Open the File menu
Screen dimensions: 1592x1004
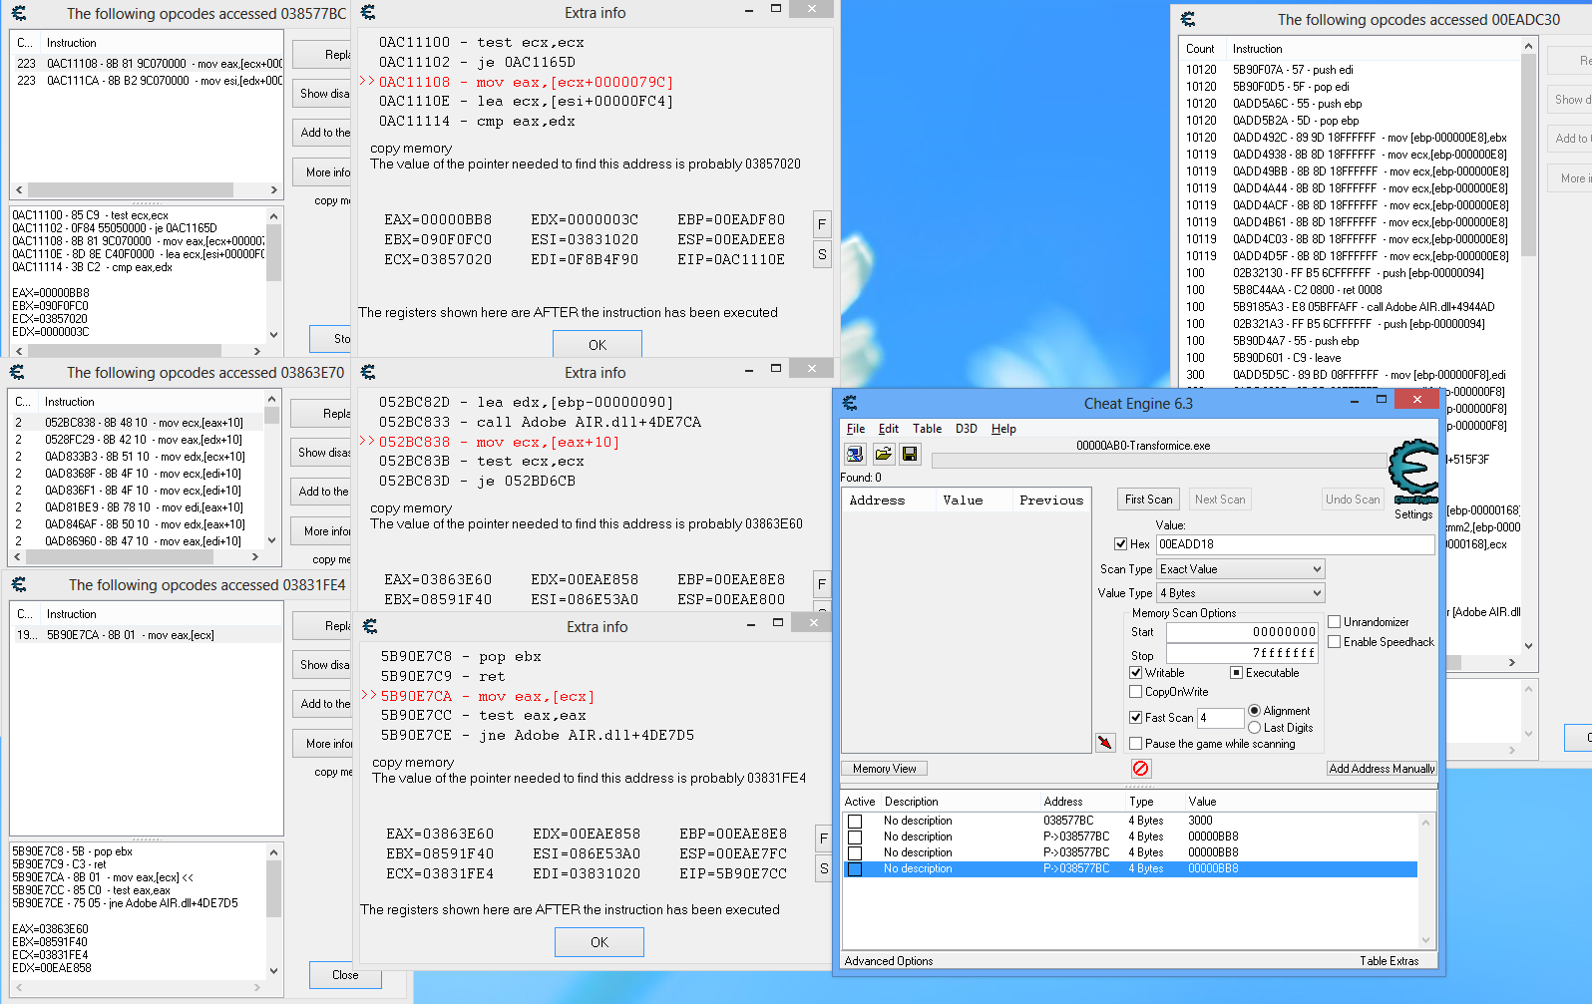(856, 429)
